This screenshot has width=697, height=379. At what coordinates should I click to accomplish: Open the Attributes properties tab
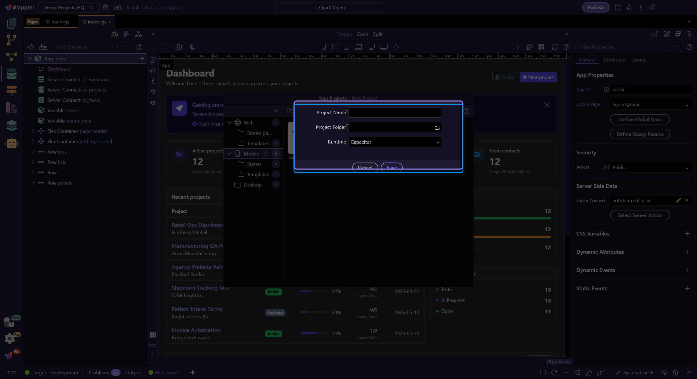click(614, 60)
